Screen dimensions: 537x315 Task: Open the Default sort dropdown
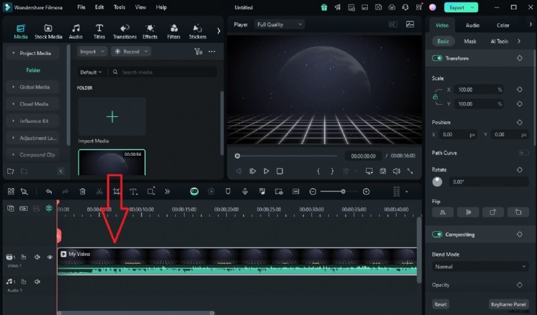click(x=91, y=73)
